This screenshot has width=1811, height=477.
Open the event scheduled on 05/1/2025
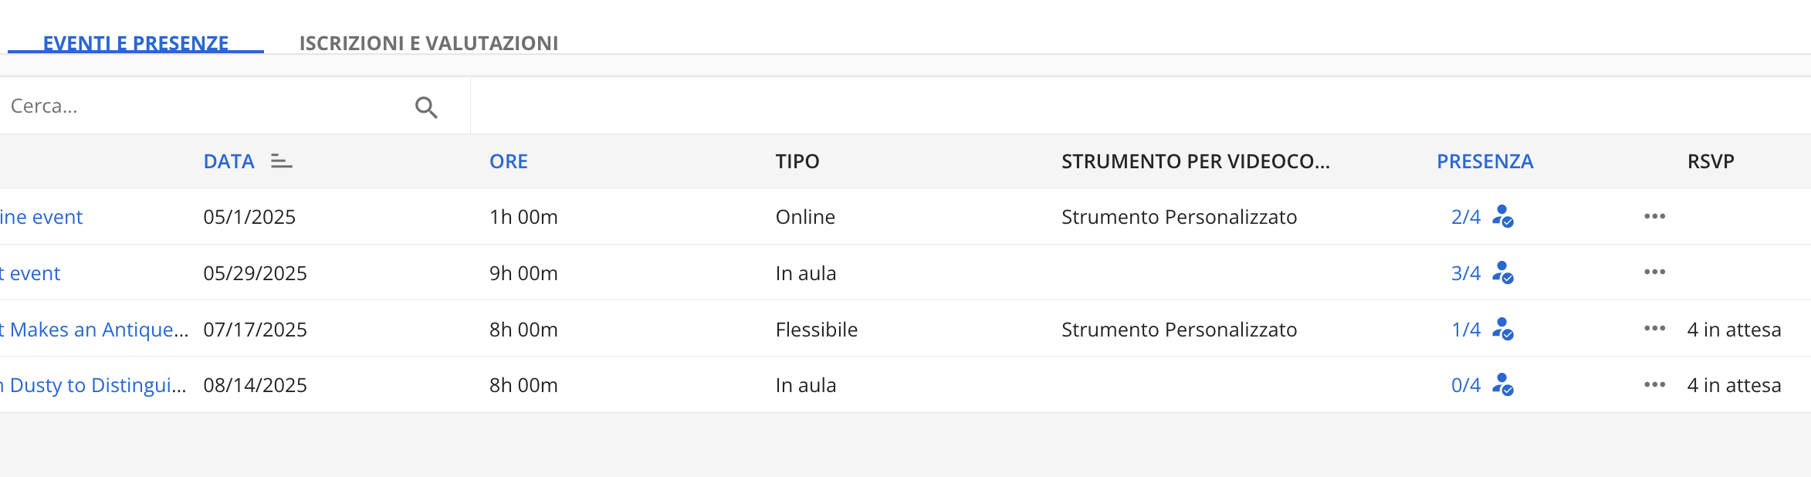pyautogui.click(x=42, y=217)
